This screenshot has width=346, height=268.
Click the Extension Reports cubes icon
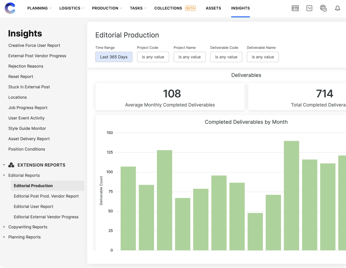coord(11,165)
